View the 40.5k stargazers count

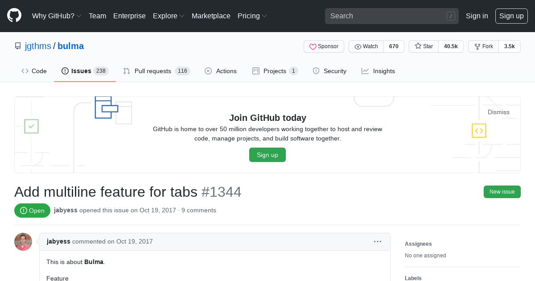451,46
